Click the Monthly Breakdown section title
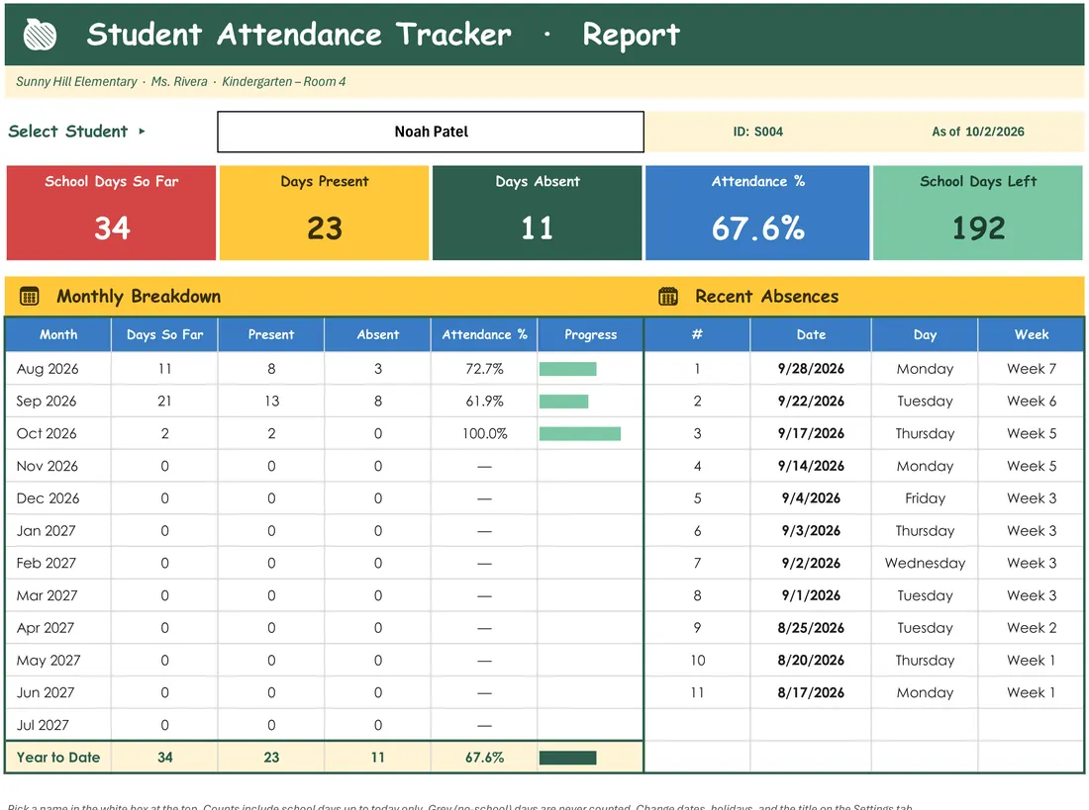 [x=139, y=297]
